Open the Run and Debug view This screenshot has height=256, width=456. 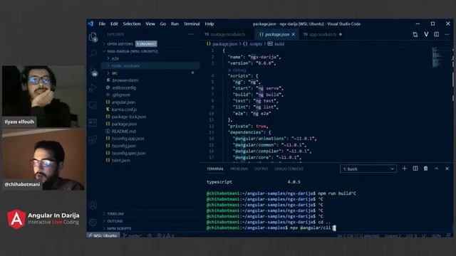tap(93, 87)
